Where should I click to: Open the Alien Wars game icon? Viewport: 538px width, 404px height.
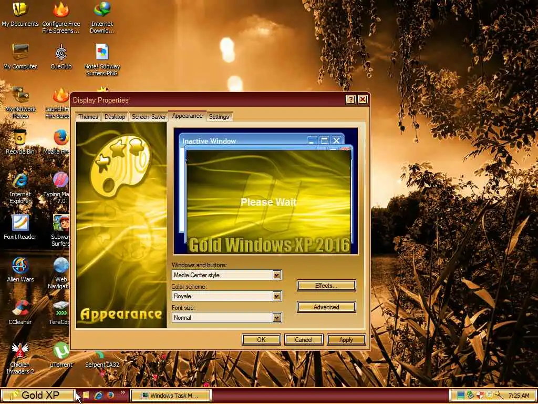coord(20,270)
